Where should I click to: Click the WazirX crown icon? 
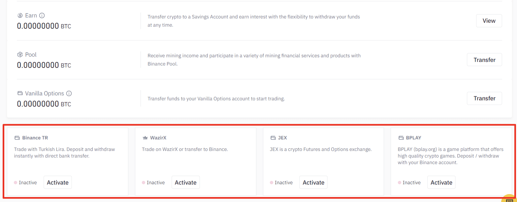[145, 138]
